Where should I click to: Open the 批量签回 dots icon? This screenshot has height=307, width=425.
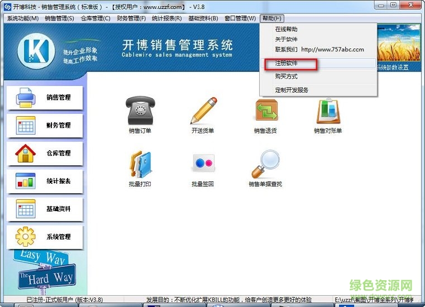pyautogui.click(x=203, y=163)
